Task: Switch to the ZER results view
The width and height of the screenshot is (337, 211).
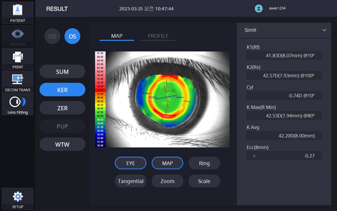Action: click(x=62, y=108)
